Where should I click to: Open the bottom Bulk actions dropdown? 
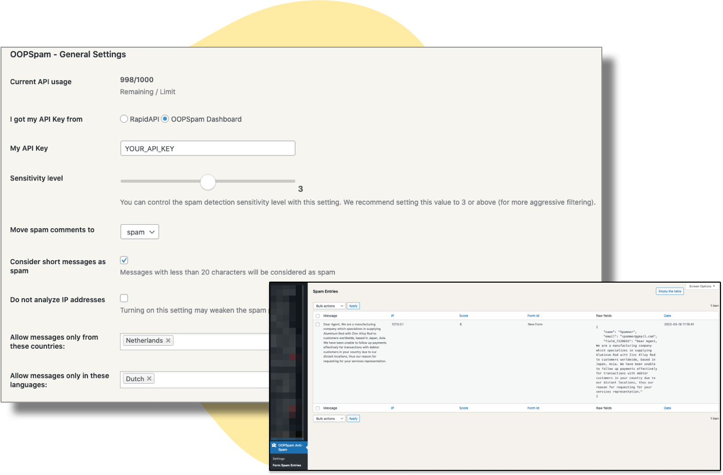click(329, 419)
